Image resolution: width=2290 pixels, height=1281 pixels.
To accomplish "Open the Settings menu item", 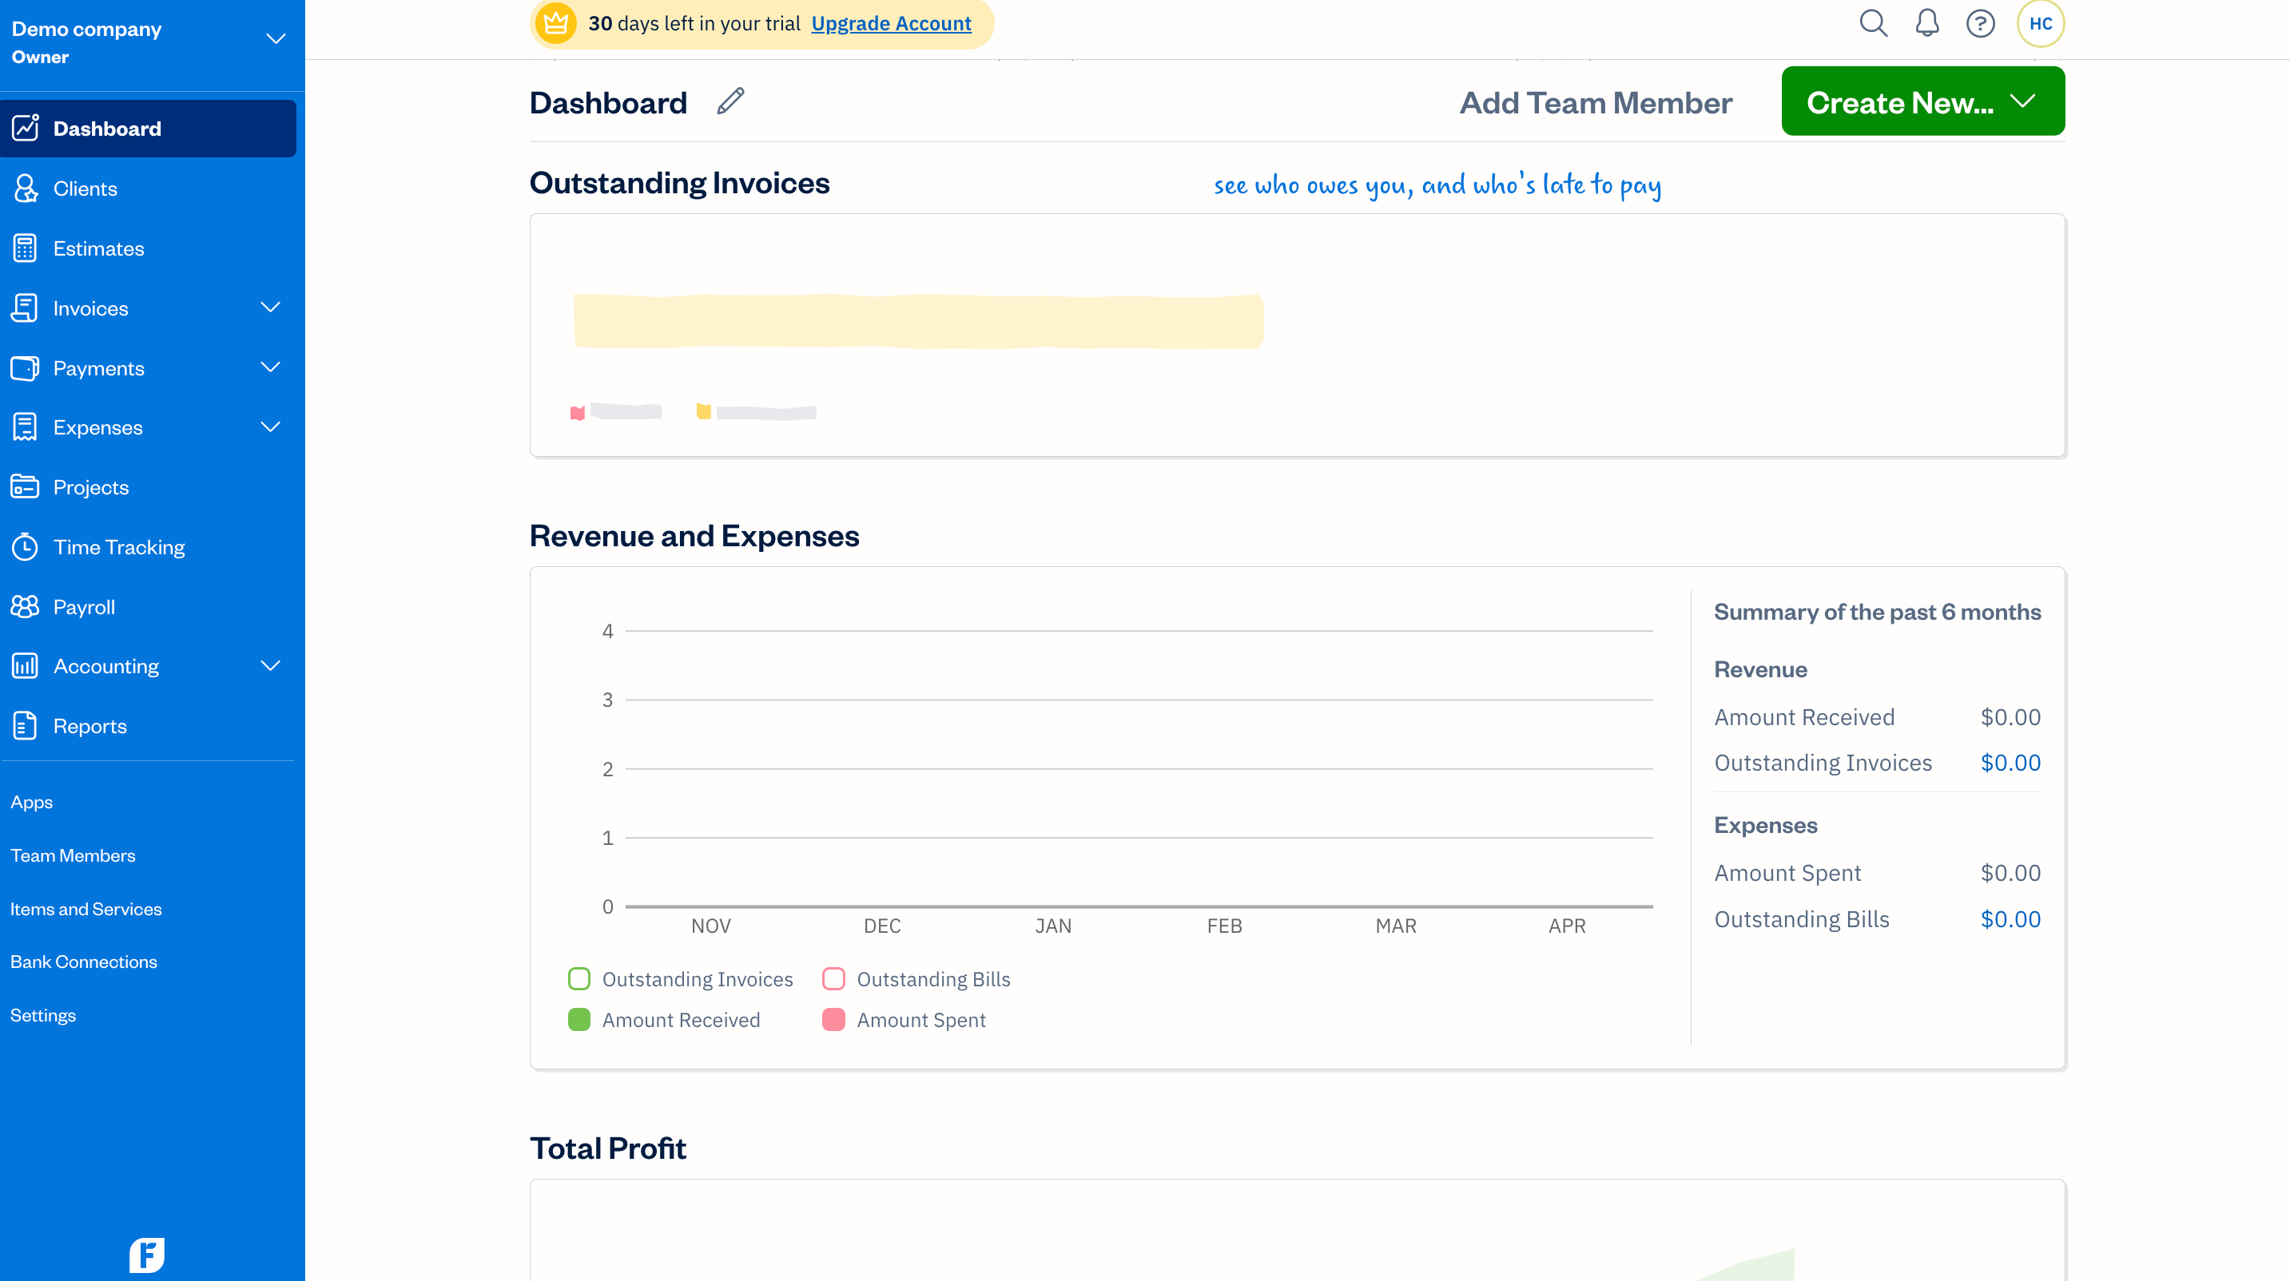I will tap(42, 1014).
